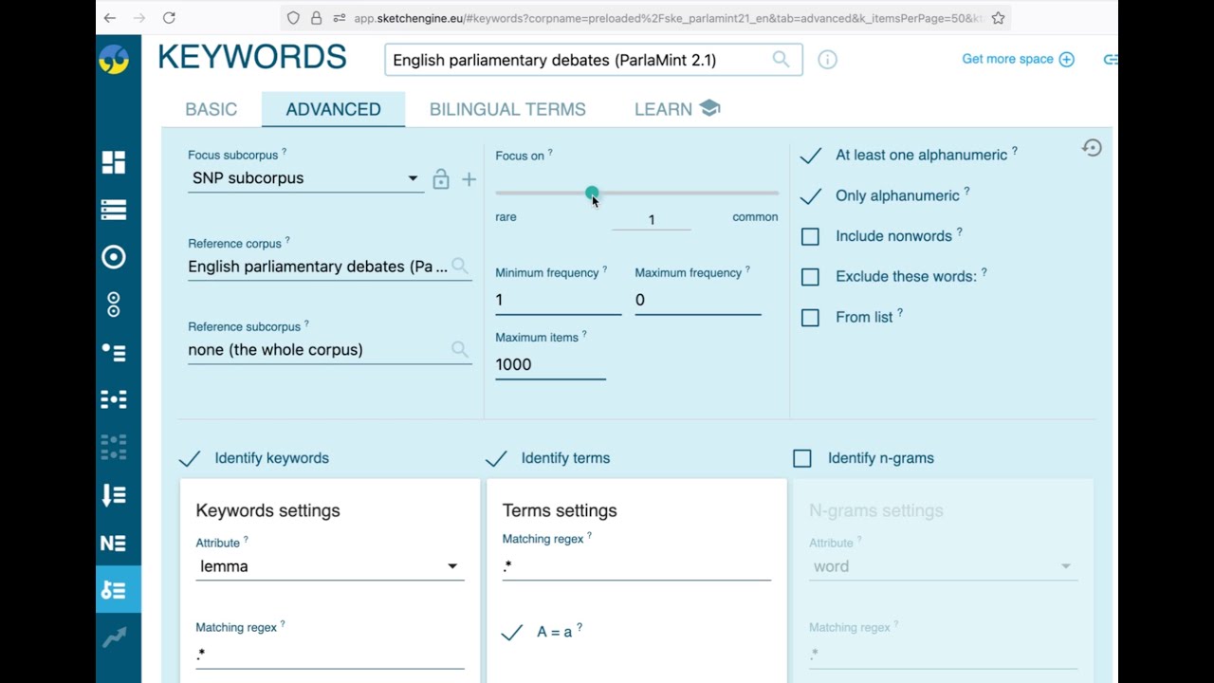This screenshot has width=1214, height=683.
Task: Open the dimmed dotted-list icon in sidebar
Action: point(114,447)
